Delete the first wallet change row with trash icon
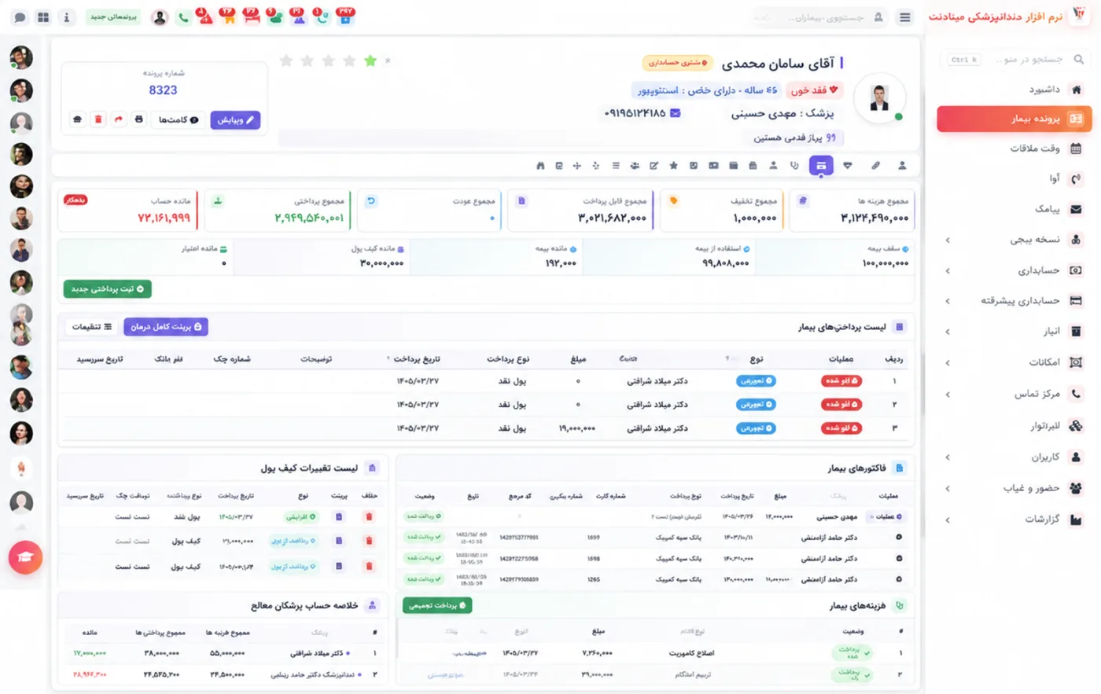The image size is (1101, 694). click(x=369, y=517)
